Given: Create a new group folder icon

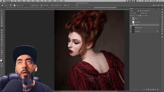Looking at the screenshot, I should [x=153, y=89].
